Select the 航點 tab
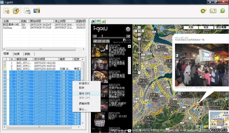229x133 pixels. tap(28, 54)
